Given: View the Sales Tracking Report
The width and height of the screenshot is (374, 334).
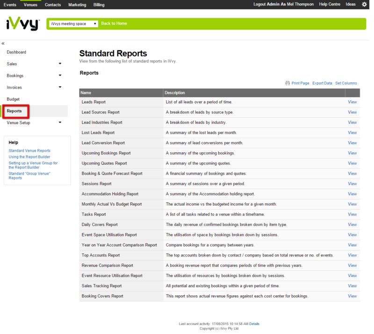Looking at the screenshot, I should (x=352, y=286).
